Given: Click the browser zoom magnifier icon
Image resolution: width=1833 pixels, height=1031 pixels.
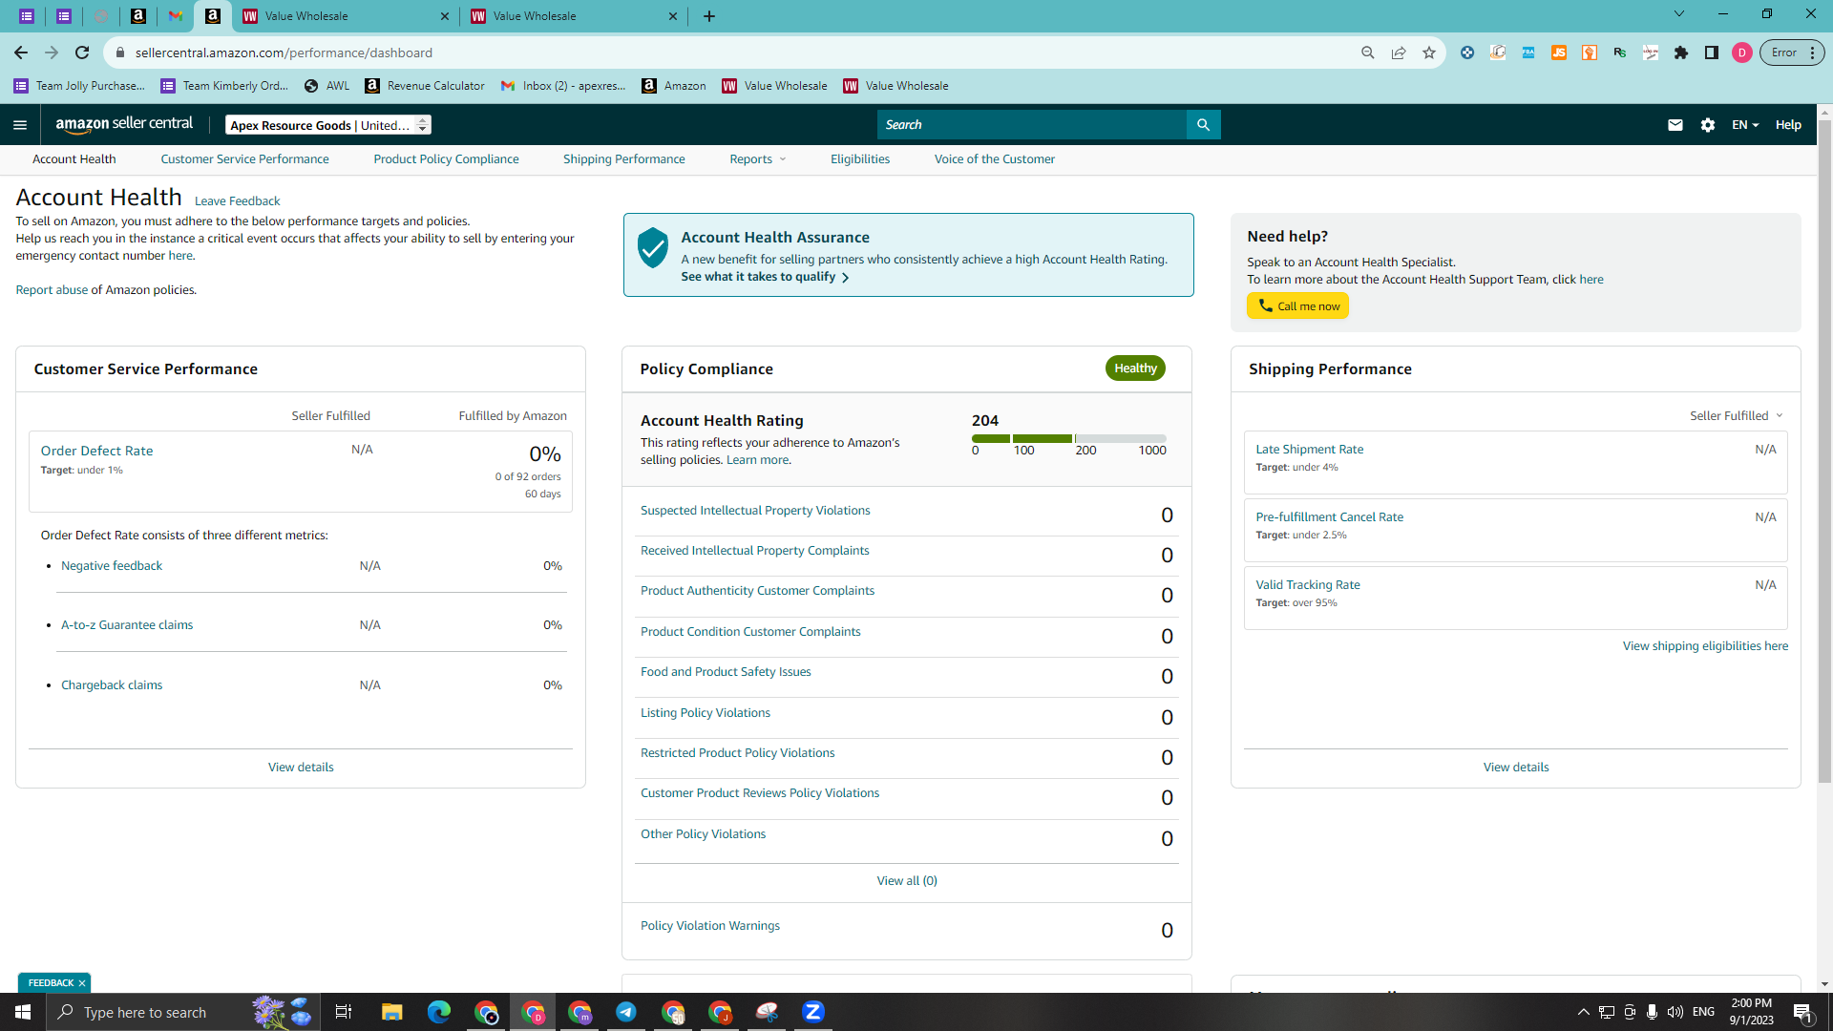Looking at the screenshot, I should click(1368, 53).
